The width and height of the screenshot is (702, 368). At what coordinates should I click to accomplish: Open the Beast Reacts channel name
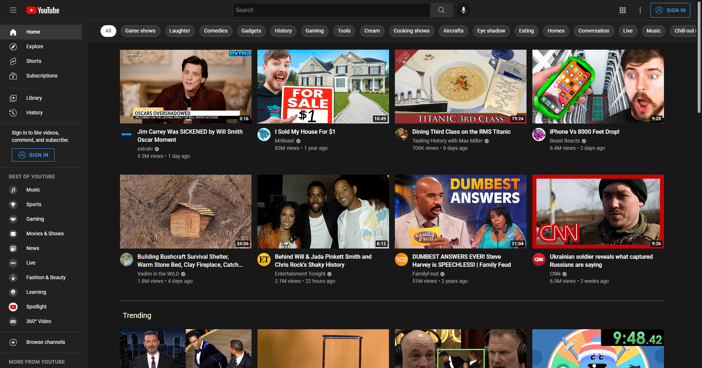pos(565,141)
